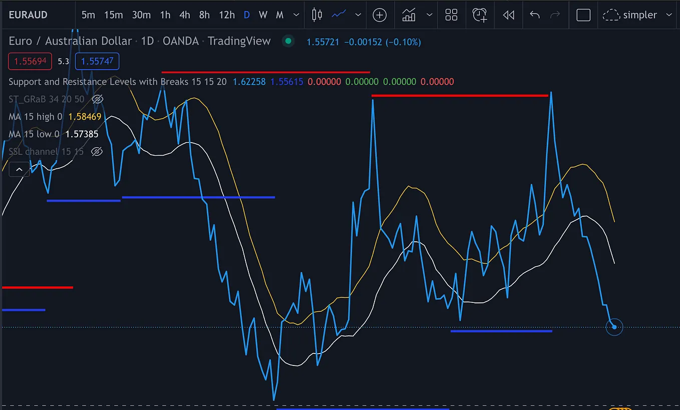Viewport: 680px width, 410px height.
Task: Click the cloud save icon beside simpler
Action: [611, 15]
